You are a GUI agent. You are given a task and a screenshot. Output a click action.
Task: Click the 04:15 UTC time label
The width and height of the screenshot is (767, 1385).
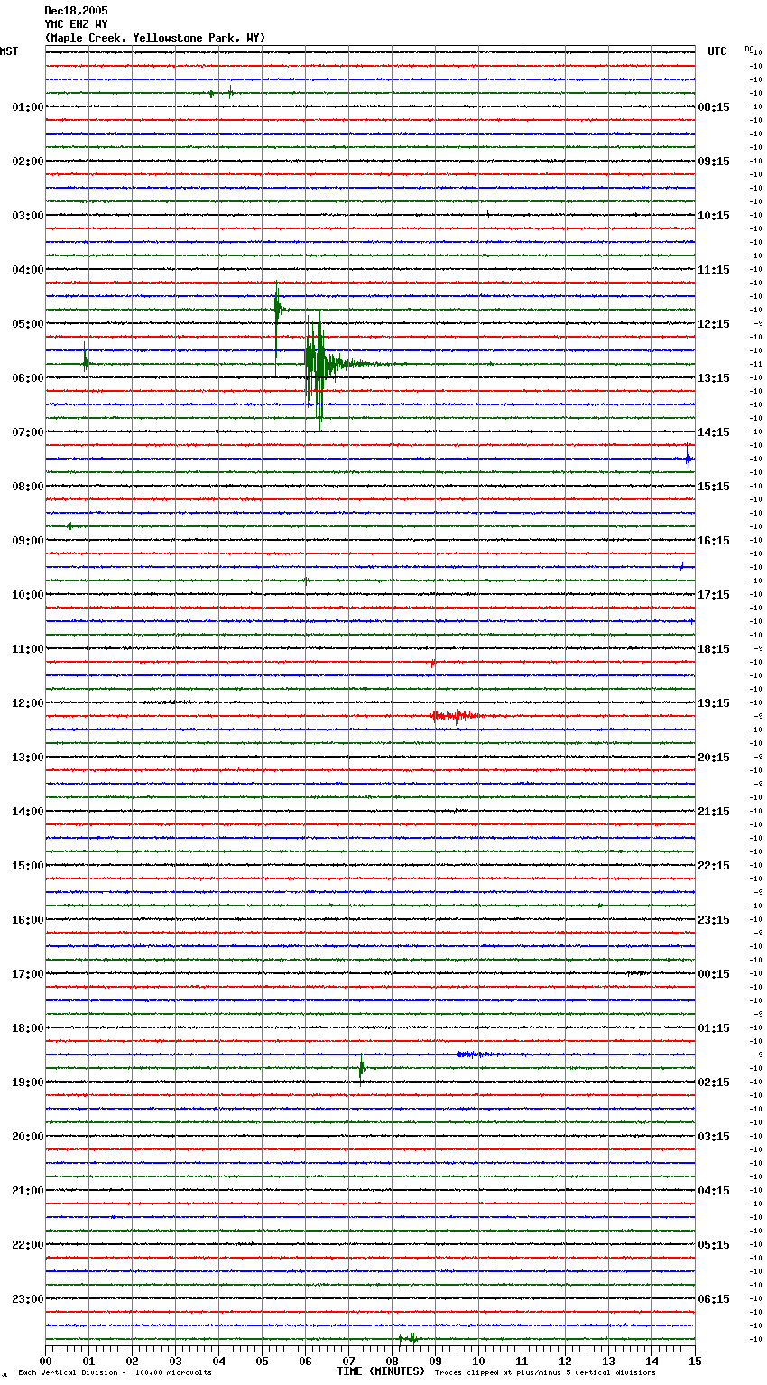[x=714, y=1191]
